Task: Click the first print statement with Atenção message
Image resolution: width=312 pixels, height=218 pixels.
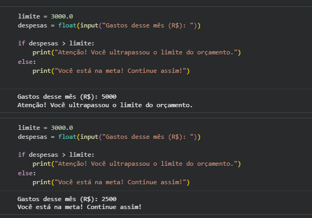Action: pyautogui.click(x=137, y=52)
